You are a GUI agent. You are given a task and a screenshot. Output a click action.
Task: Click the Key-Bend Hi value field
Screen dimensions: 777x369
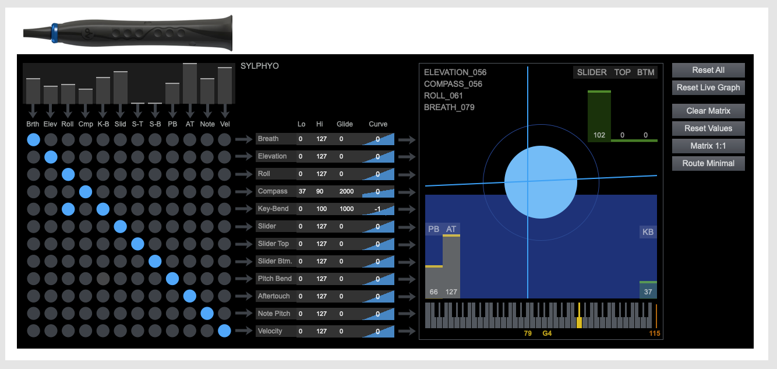320,209
